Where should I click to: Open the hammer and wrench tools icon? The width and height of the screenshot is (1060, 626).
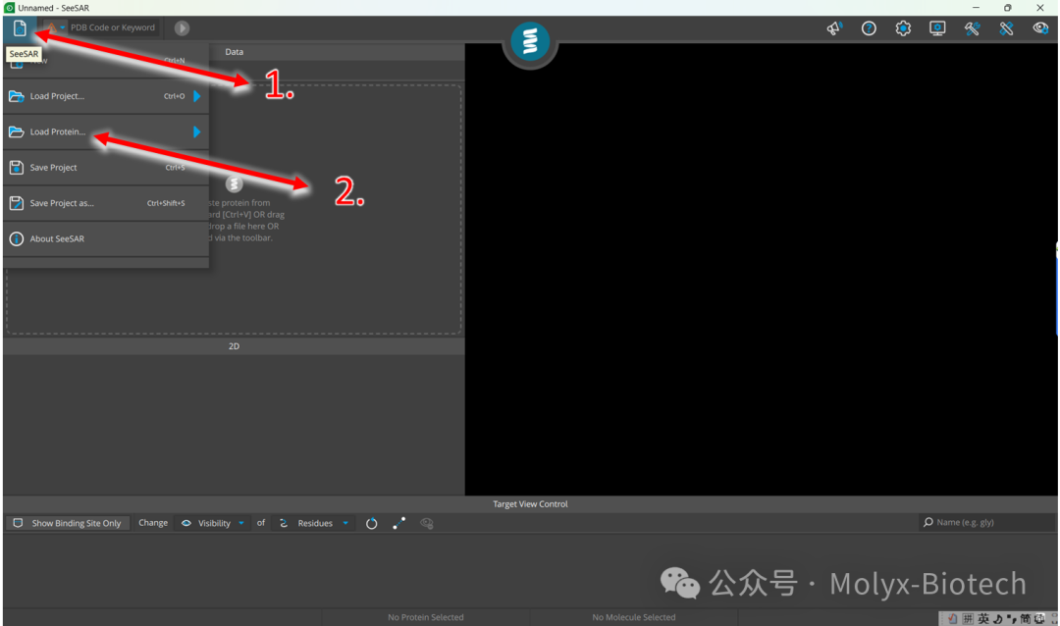[x=972, y=28]
